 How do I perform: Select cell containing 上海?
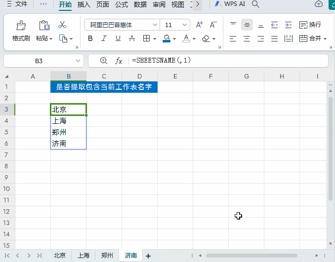(68, 121)
